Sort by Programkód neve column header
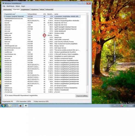The height and width of the screenshot is (136, 135). coord(15,14)
